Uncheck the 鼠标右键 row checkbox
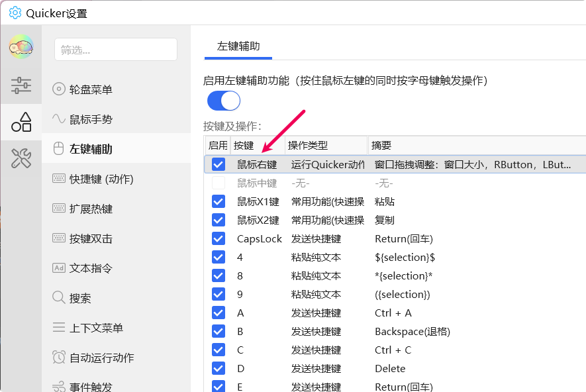Viewport: 586px width, 392px height. point(219,164)
